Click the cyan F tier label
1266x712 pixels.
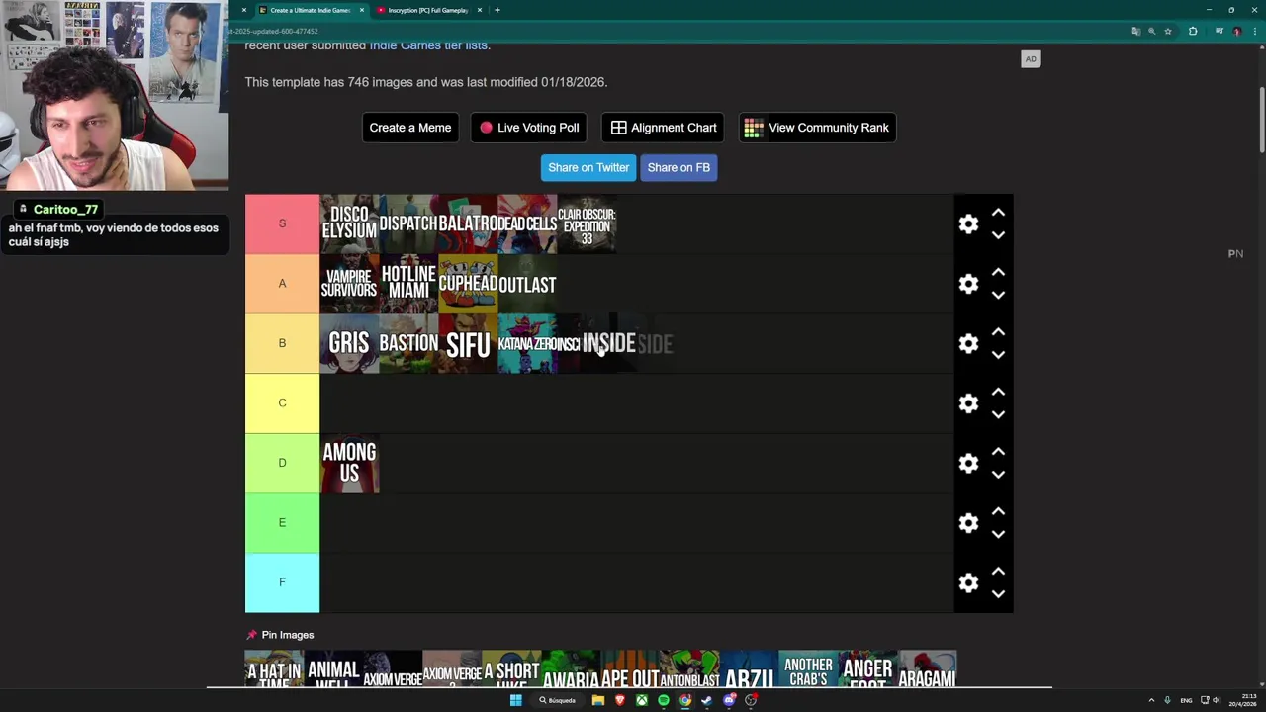(282, 582)
